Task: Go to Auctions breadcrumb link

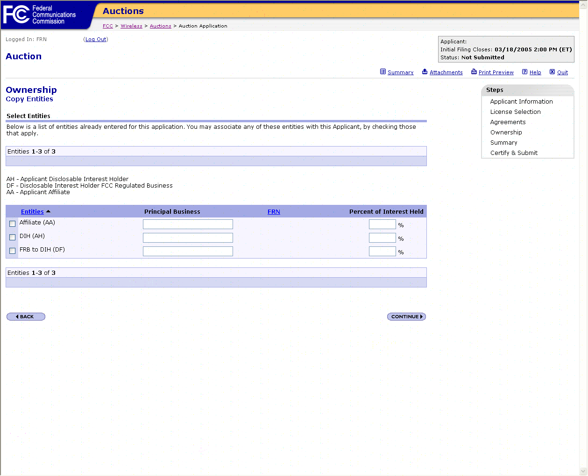Action: (x=160, y=26)
